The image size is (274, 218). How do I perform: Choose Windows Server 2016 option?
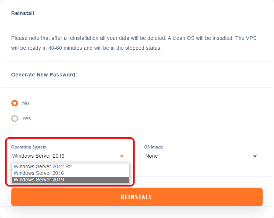[70, 173]
